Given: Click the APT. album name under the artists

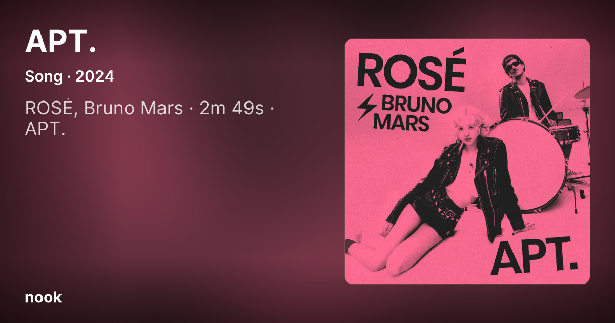Looking at the screenshot, I should [45, 130].
